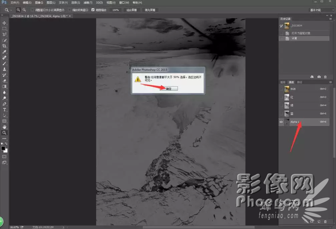
Task: Switch to the Paths (路径) panel tab
Action: [x=300, y=82]
